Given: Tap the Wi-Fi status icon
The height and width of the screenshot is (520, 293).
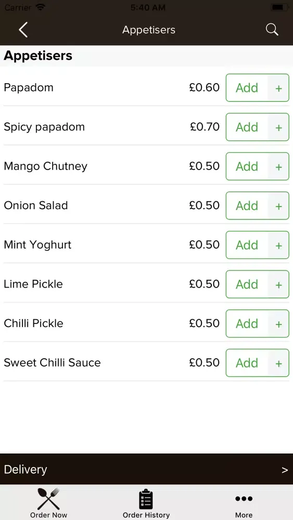Looking at the screenshot, I should 41,7.
